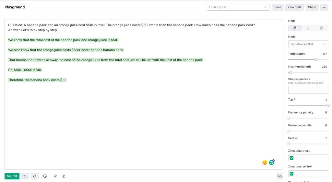Select the Insert mode icon
This screenshot has height=182, width=332.
tap(308, 28)
